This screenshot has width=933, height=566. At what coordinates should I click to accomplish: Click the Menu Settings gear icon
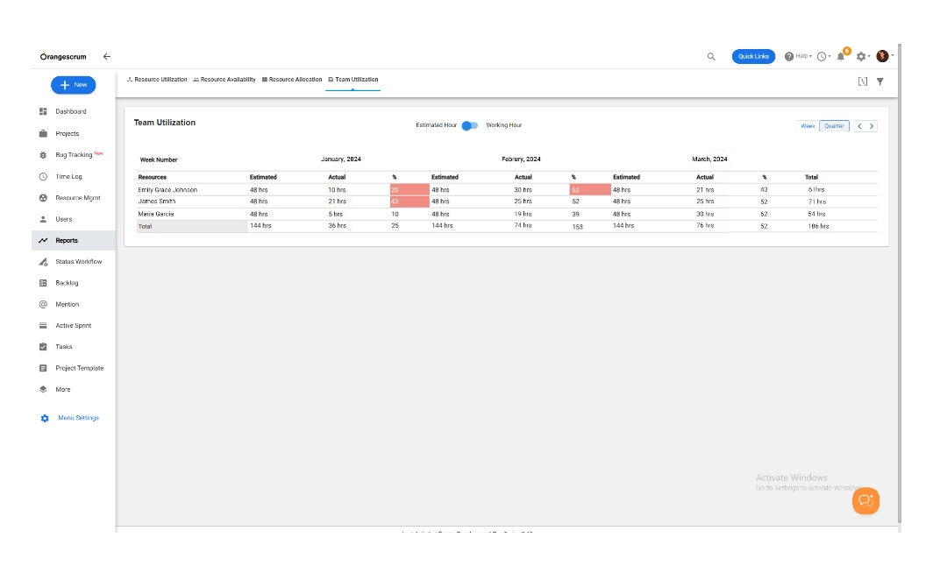pos(45,419)
